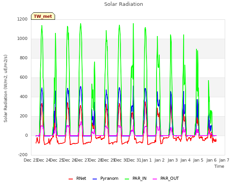Viewport: 248px width, 186px height.
Task: Click the 600 y-axis tick label
Action: pyautogui.click(x=24, y=77)
